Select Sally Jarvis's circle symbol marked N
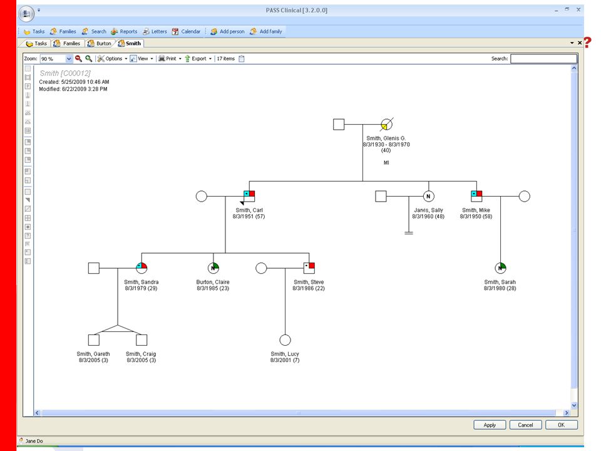Screen dimensions: 601x451 [428, 196]
